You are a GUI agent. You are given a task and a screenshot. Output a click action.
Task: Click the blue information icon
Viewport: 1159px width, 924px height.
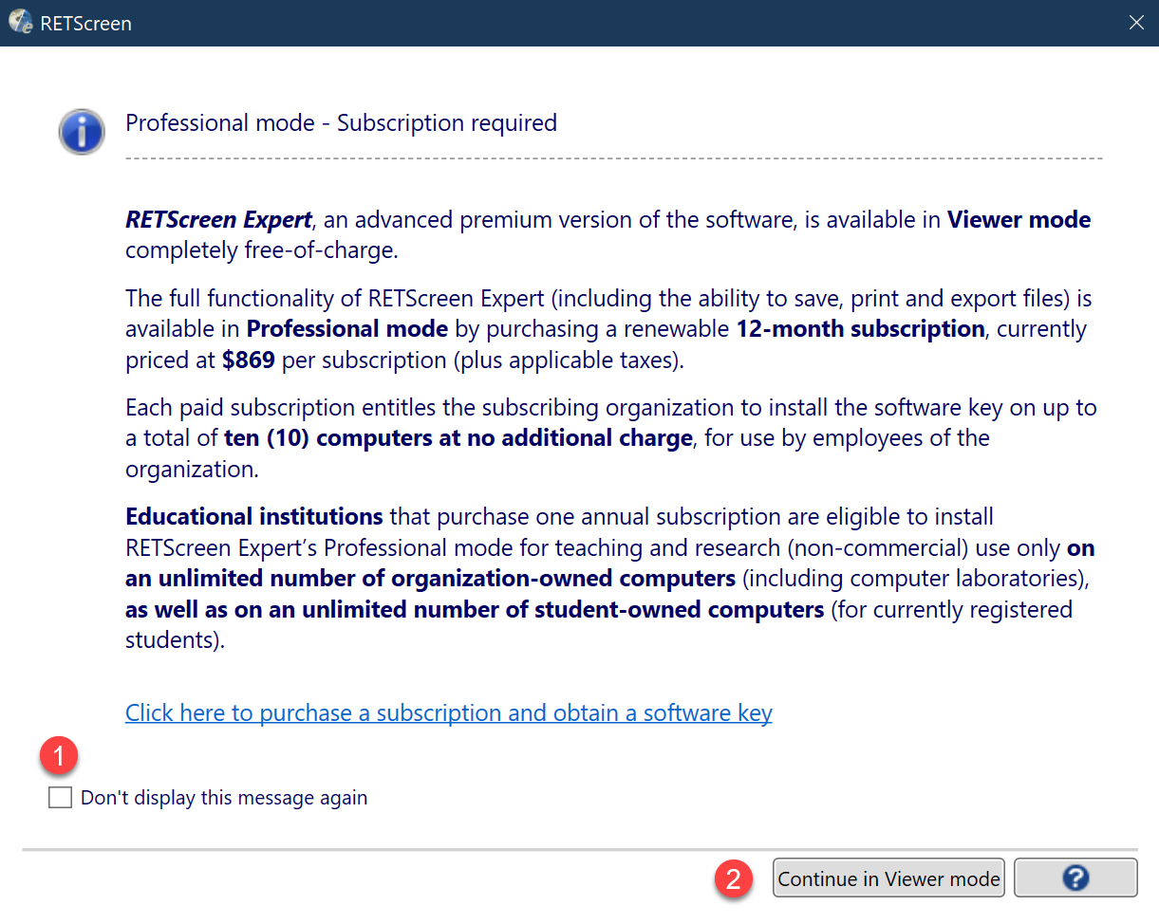pyautogui.click(x=82, y=131)
